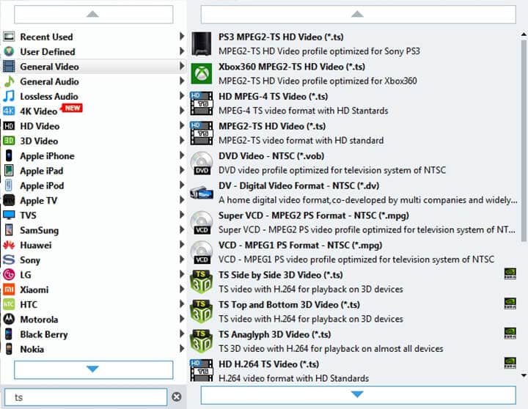Click the User Defined globe icon
Screen dimensions: 528x409
(x=9, y=51)
